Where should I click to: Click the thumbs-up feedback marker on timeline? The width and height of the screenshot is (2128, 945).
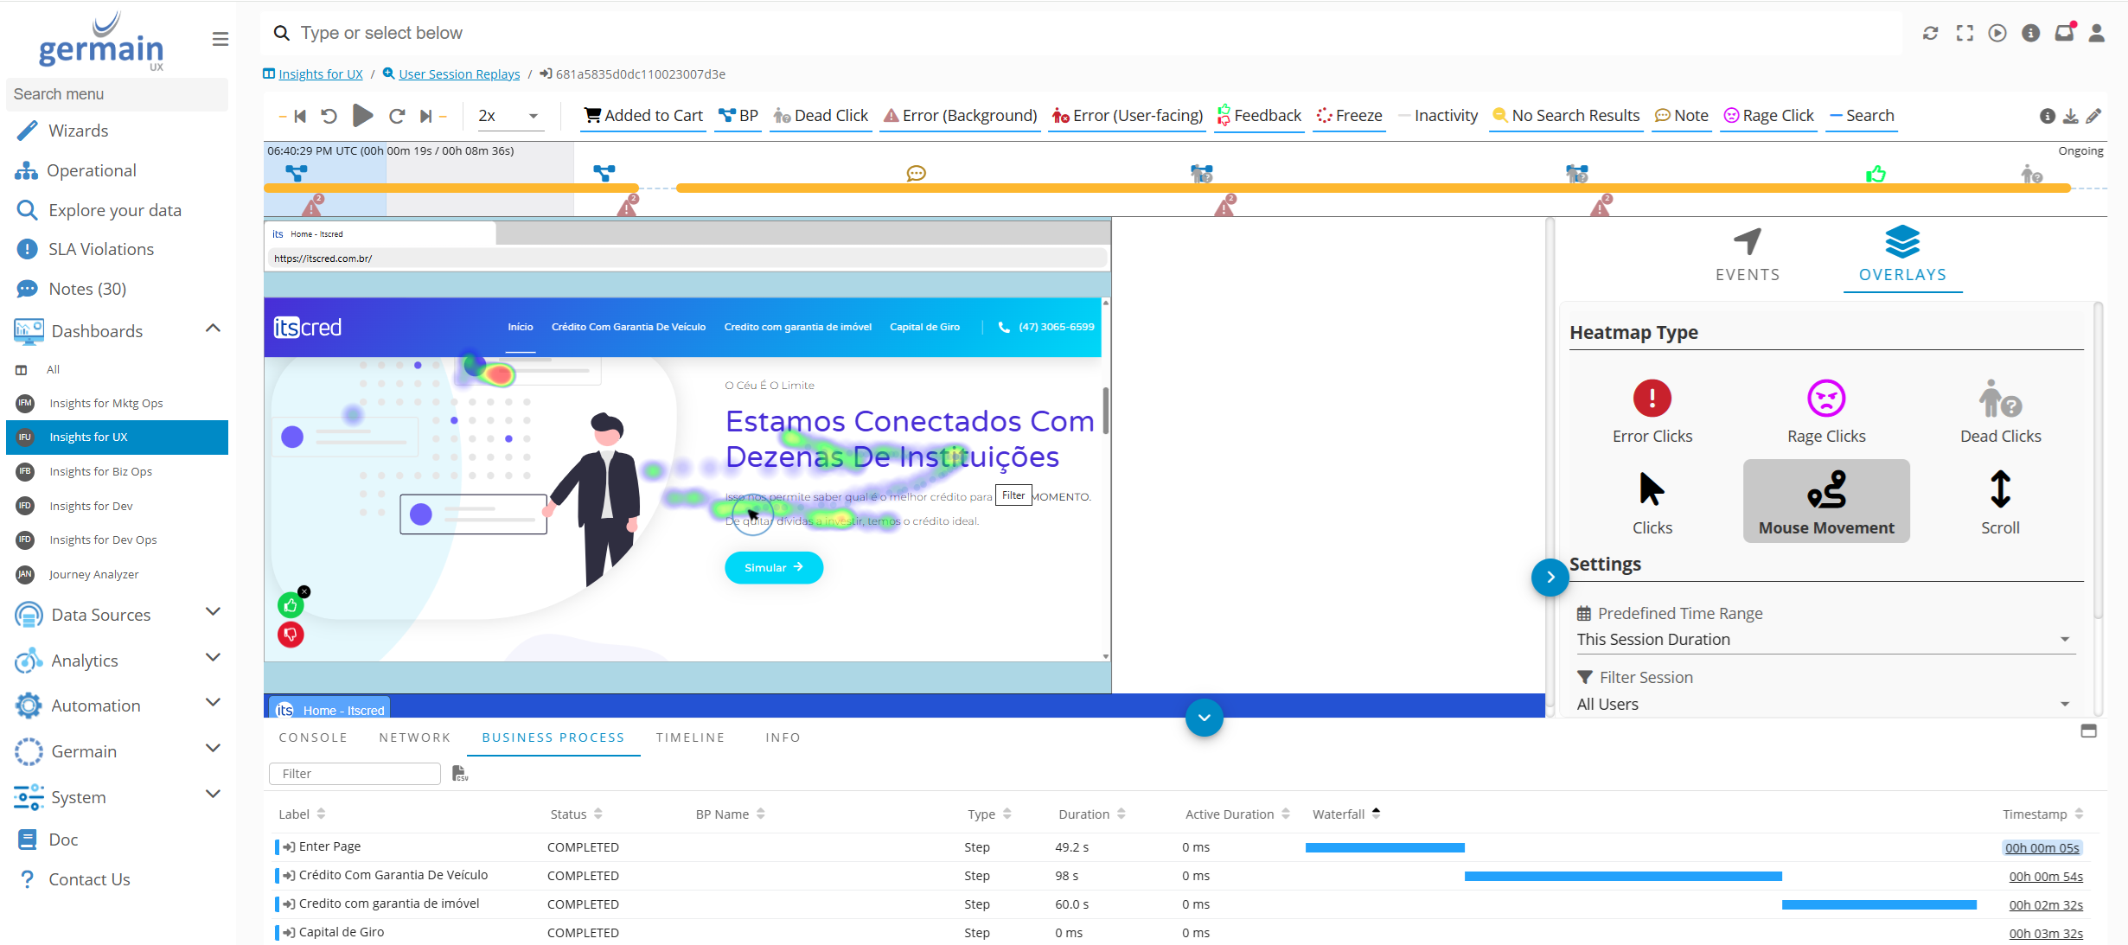pos(1875,175)
